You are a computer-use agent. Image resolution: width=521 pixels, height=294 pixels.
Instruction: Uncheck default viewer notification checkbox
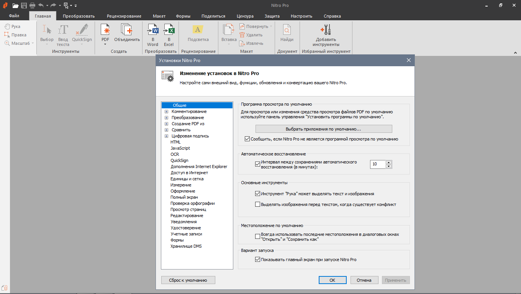[247, 139]
